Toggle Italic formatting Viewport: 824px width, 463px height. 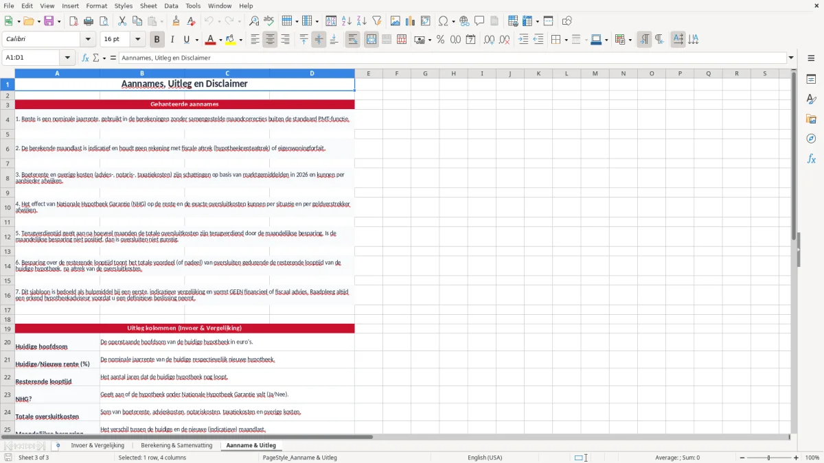(x=172, y=40)
